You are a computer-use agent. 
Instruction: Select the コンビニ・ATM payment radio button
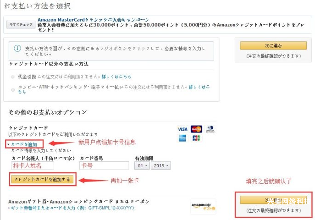pyautogui.click(x=13, y=90)
